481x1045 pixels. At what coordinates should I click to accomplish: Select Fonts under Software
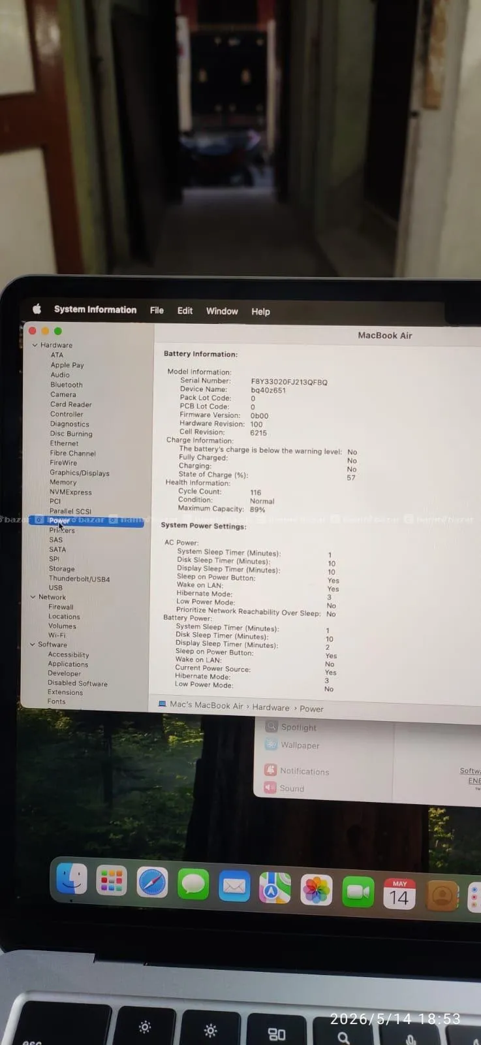coord(56,701)
